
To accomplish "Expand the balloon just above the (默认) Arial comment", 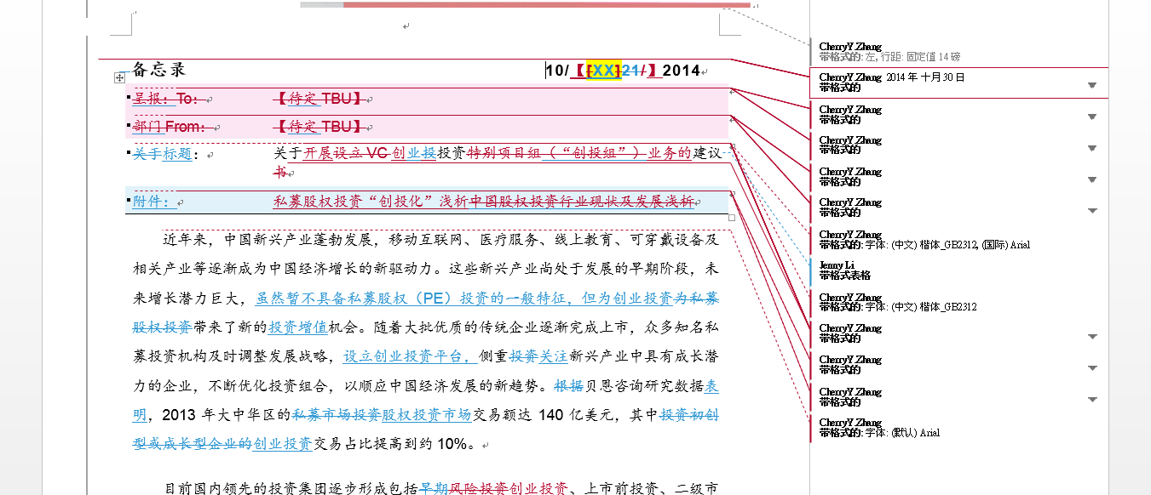I will (x=1092, y=399).
